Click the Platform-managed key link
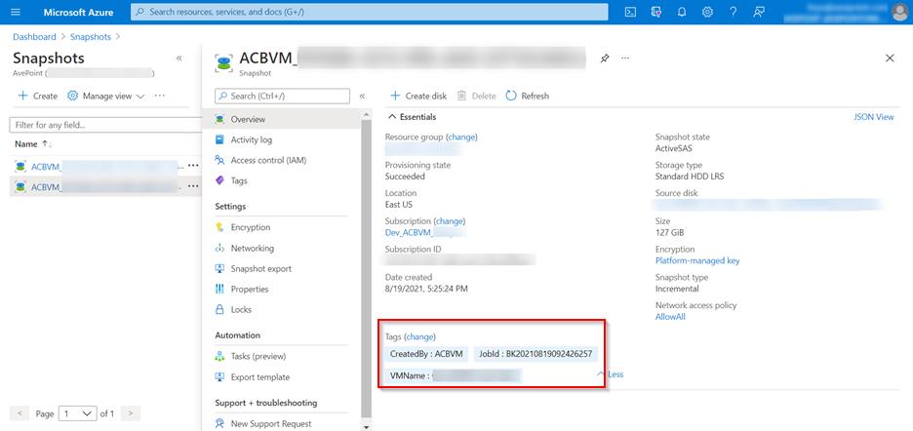 (x=696, y=261)
